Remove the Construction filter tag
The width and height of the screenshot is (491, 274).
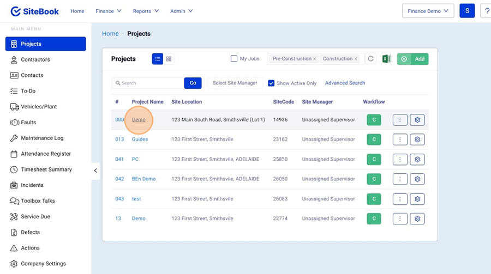point(356,59)
